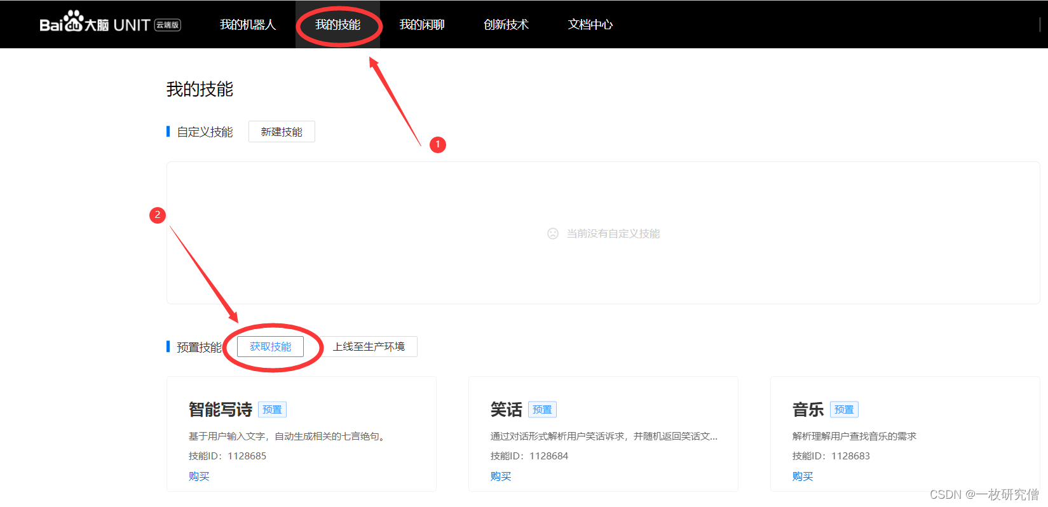Click the 我的技能 page heading
The height and width of the screenshot is (507, 1048).
pyautogui.click(x=200, y=89)
